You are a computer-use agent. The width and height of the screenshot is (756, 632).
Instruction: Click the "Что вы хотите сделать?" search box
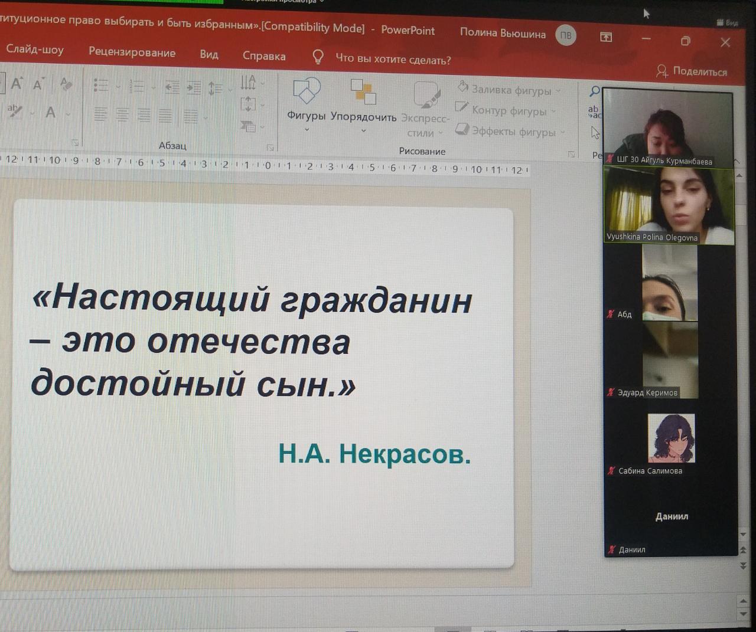point(393,60)
